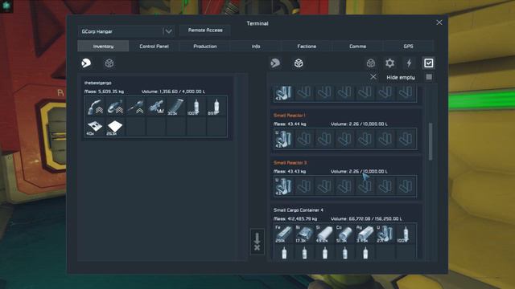The image size is (515, 289).
Task: Select Ag silver ingot in Cargo Container 4
Action: pos(365,234)
